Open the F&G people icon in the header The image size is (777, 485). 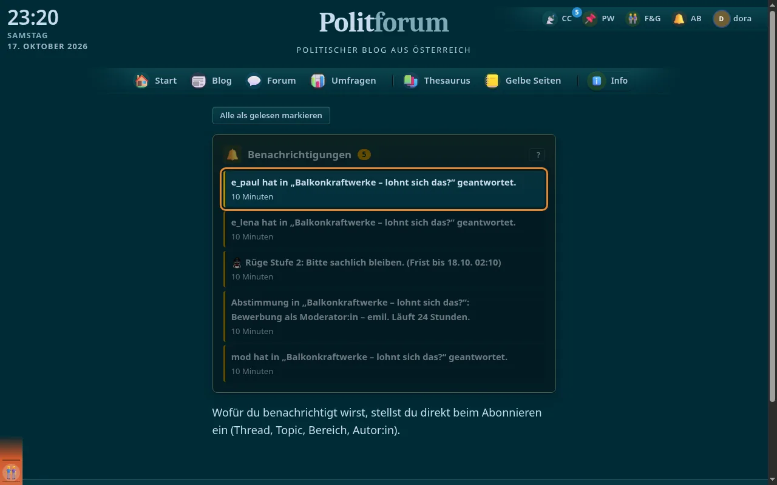633,19
